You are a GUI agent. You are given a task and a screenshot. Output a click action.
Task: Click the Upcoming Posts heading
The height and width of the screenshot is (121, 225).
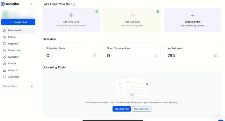pyautogui.click(x=54, y=67)
